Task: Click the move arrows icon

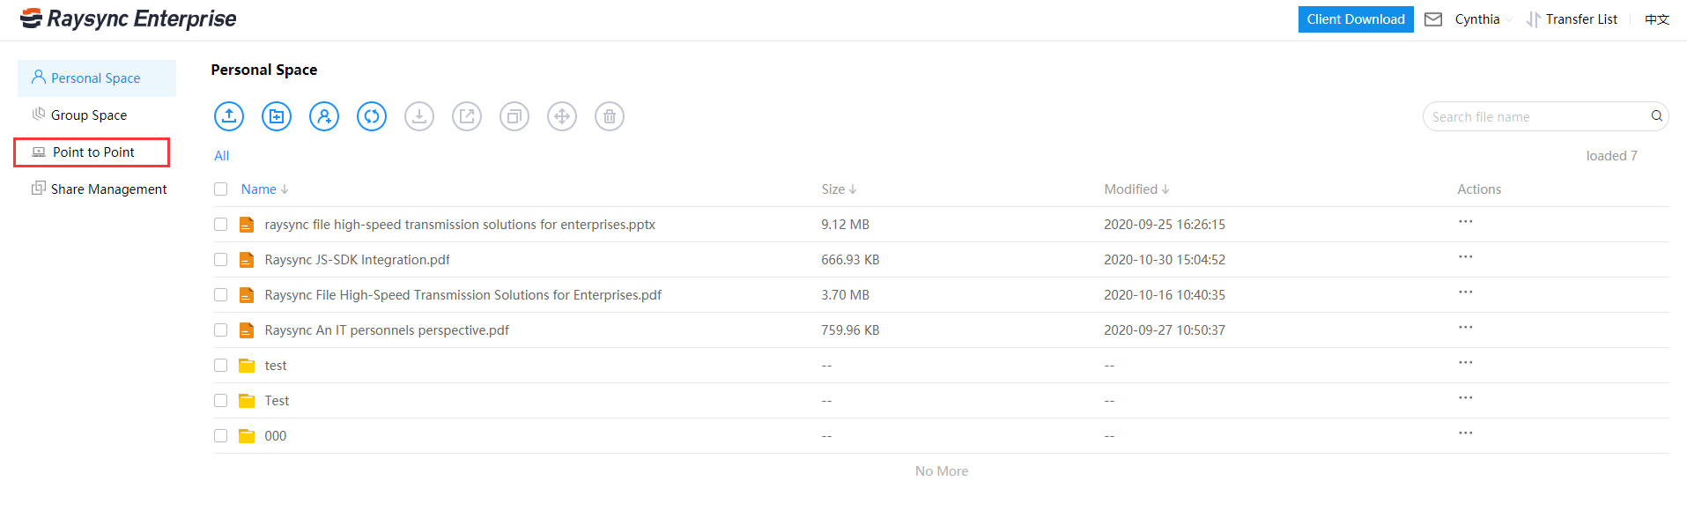Action: click(562, 116)
